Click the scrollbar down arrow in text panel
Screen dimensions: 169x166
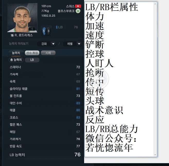[x=155, y=155]
